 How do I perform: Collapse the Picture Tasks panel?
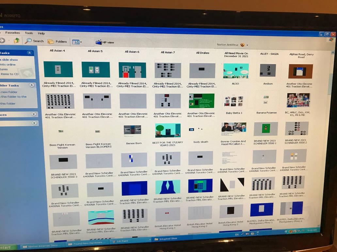coord(29,53)
